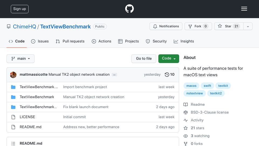Open the Pull requests tab
Image resolution: width=259 pixels, height=146 pixels.
(70, 41)
